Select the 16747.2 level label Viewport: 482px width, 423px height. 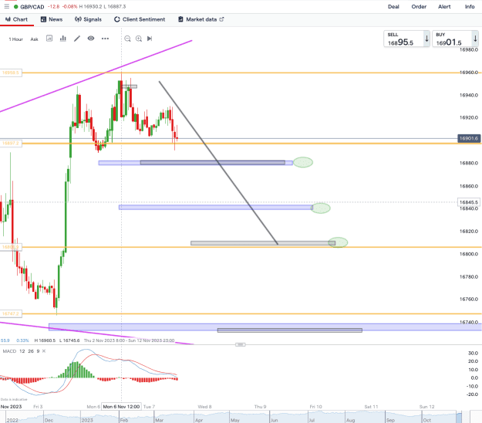click(11, 314)
